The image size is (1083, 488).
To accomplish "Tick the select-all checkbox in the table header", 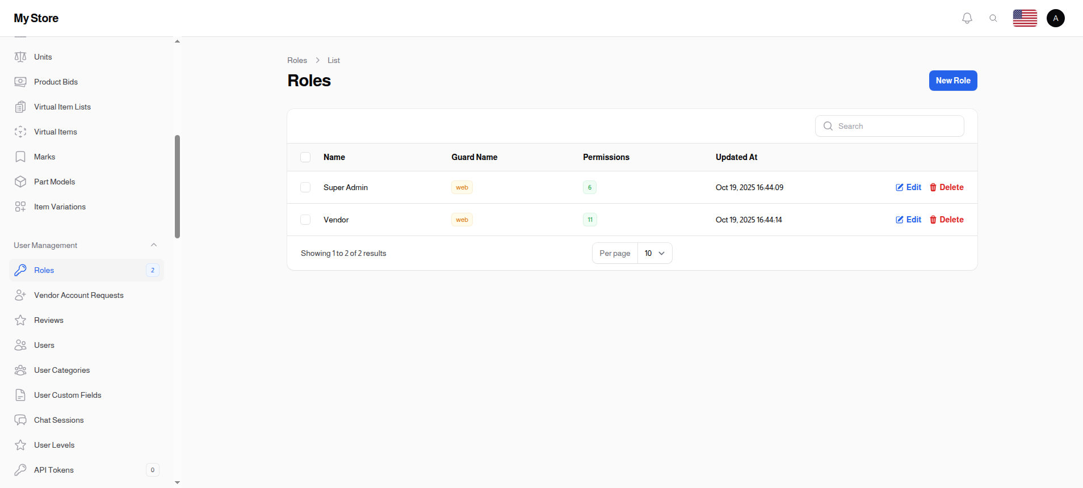I will pos(305,157).
